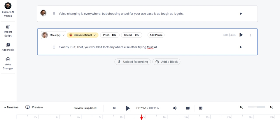Click the 00:11.6 current time display
The image size is (280, 120).
(x=141, y=108)
